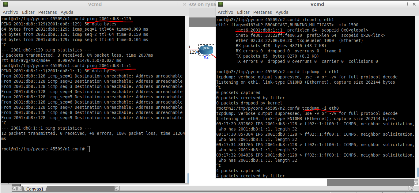Maximize the left vcmd window

[x=178, y=4]
